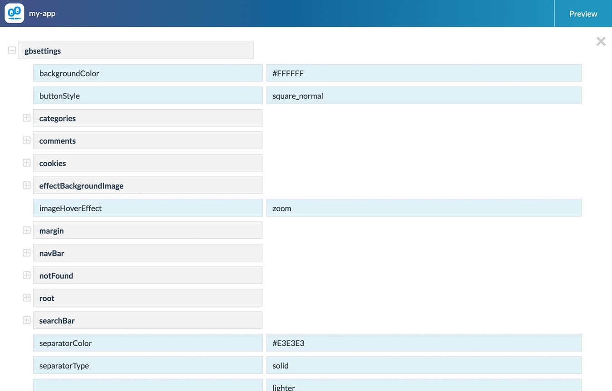Expand the root node
The height and width of the screenshot is (391, 612).
point(26,298)
